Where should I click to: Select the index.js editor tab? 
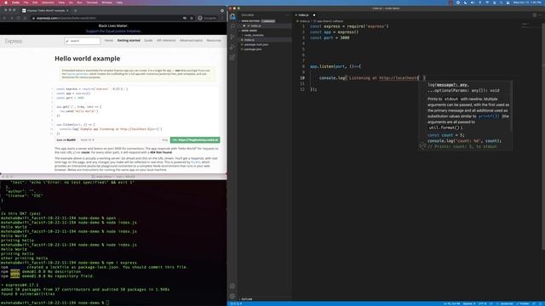click(304, 15)
